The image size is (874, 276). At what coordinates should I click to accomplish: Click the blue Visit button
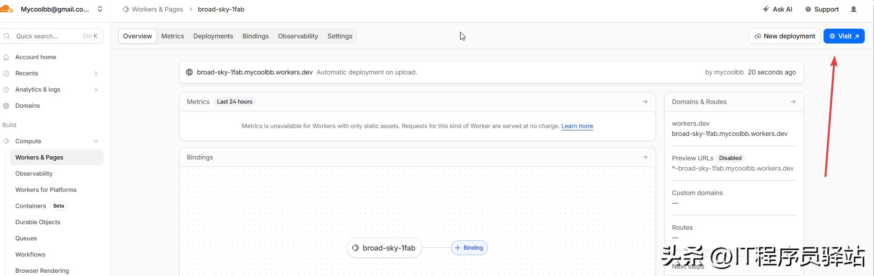point(844,36)
